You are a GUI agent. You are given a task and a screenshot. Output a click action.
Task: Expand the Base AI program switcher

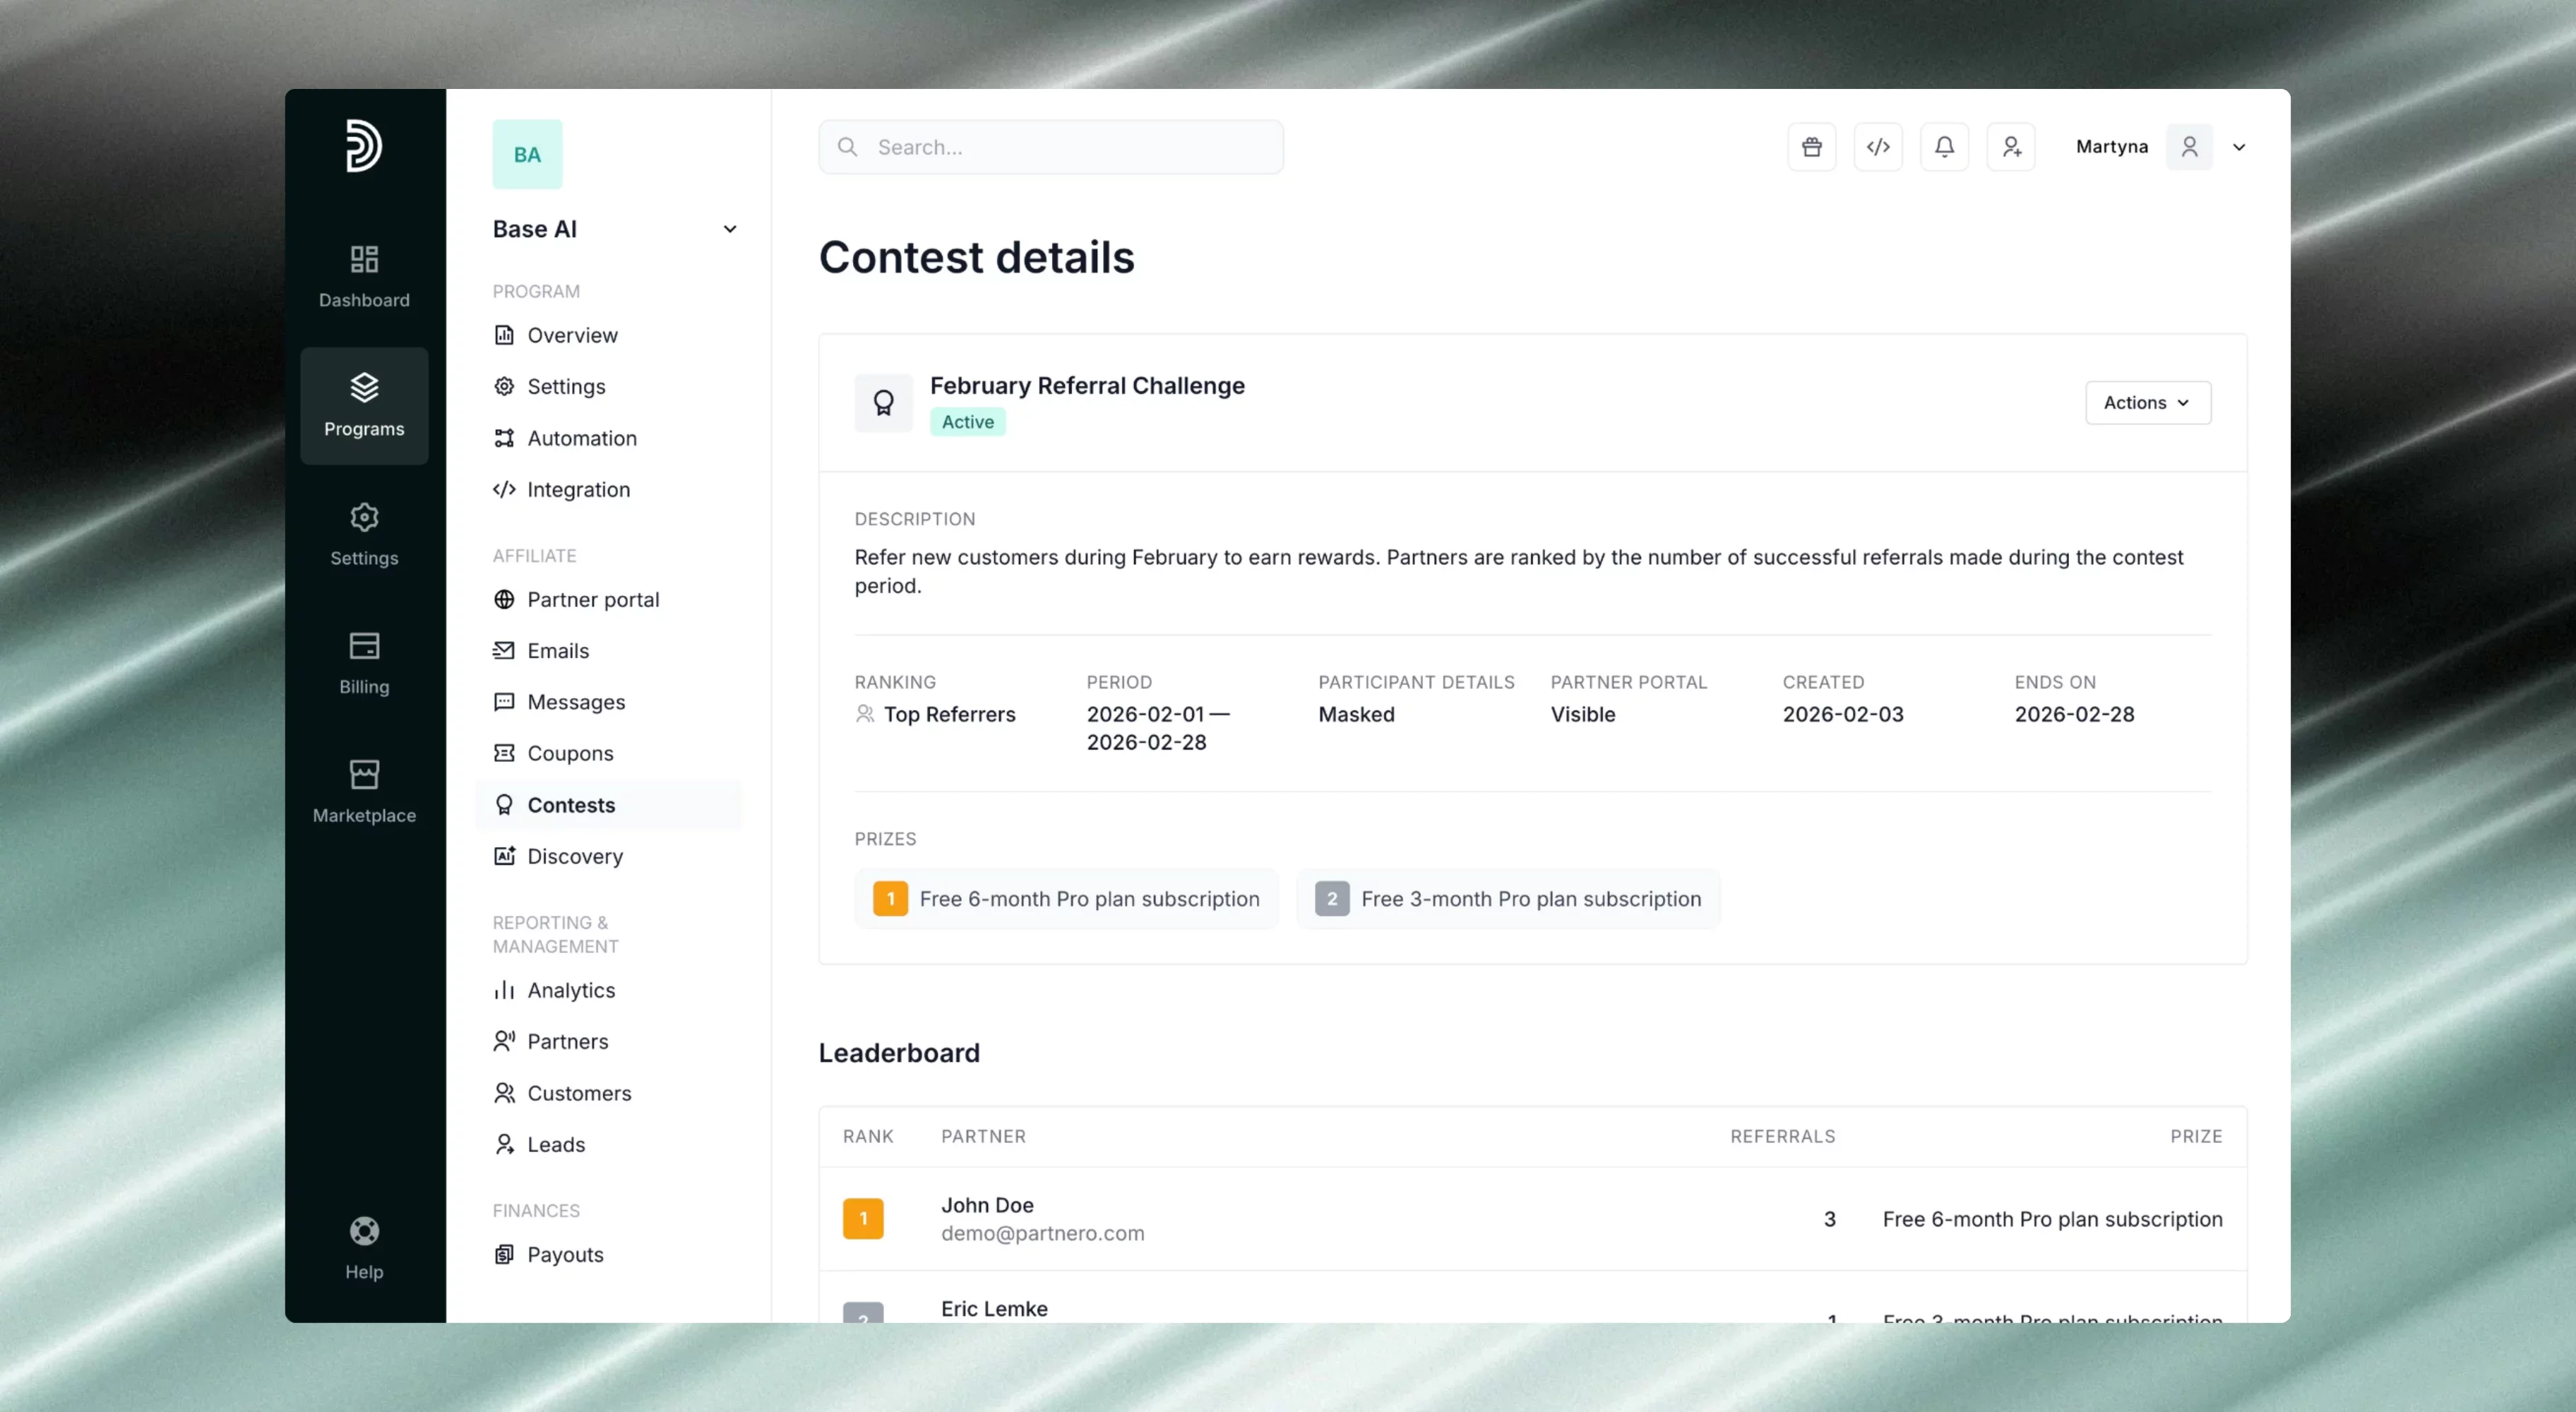tap(729, 229)
